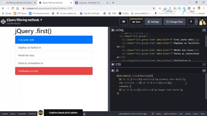This screenshot has height=116, width=207.
Task: Delete this pen
Action: (x=158, y=114)
